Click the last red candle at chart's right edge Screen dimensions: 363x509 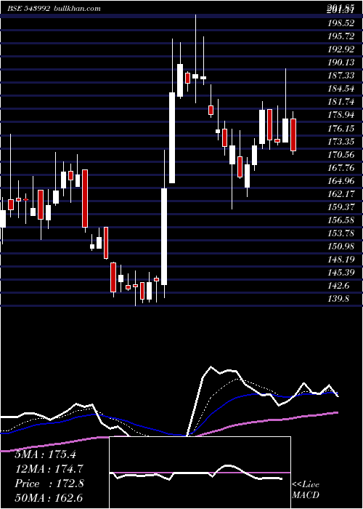pyautogui.click(x=293, y=135)
